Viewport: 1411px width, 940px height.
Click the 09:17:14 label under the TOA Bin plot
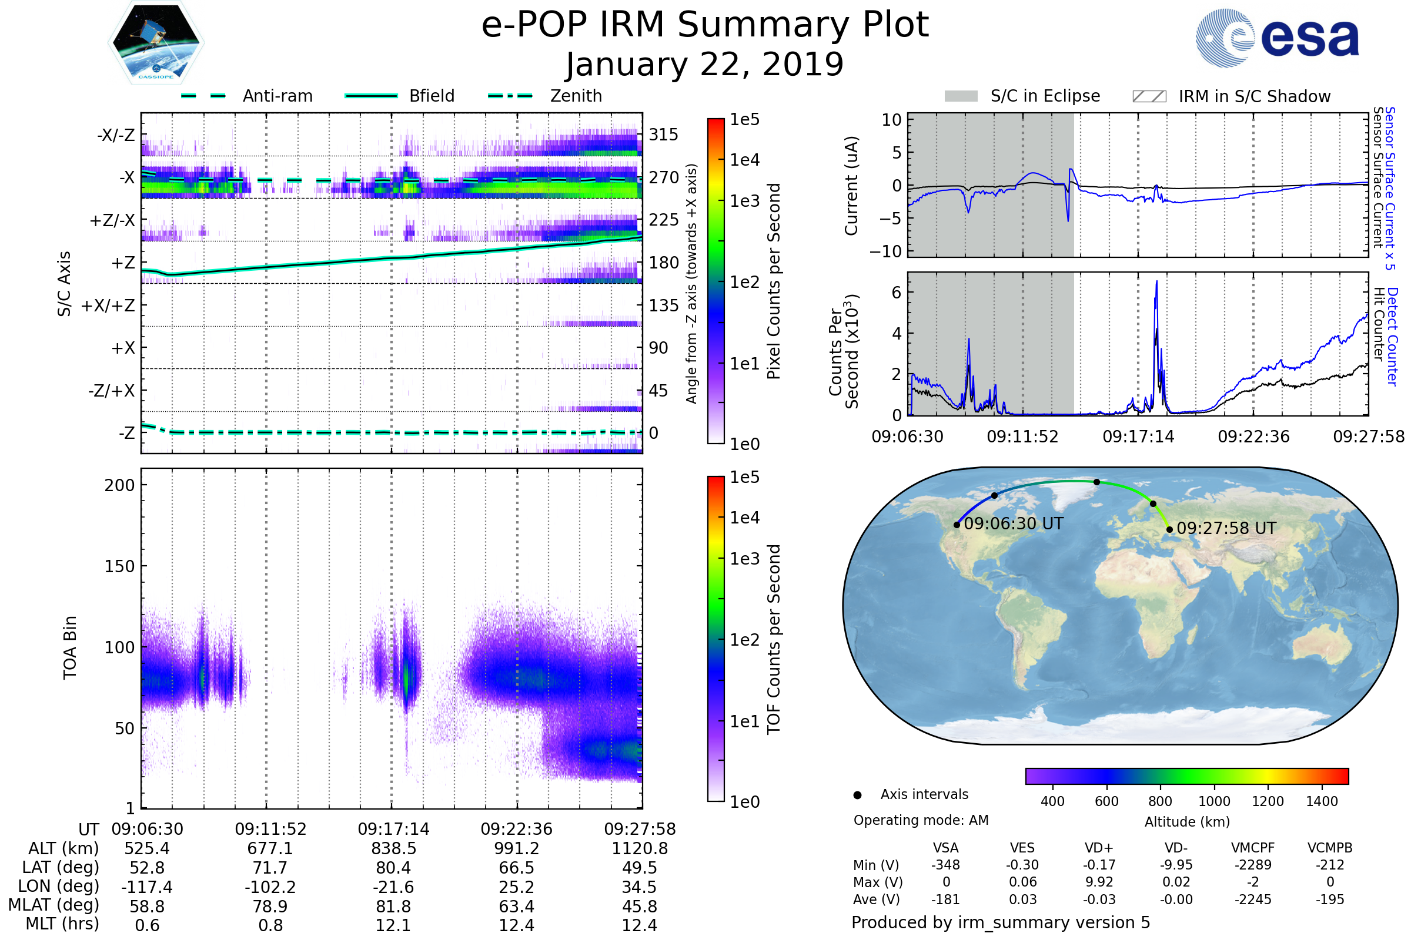[x=393, y=829]
